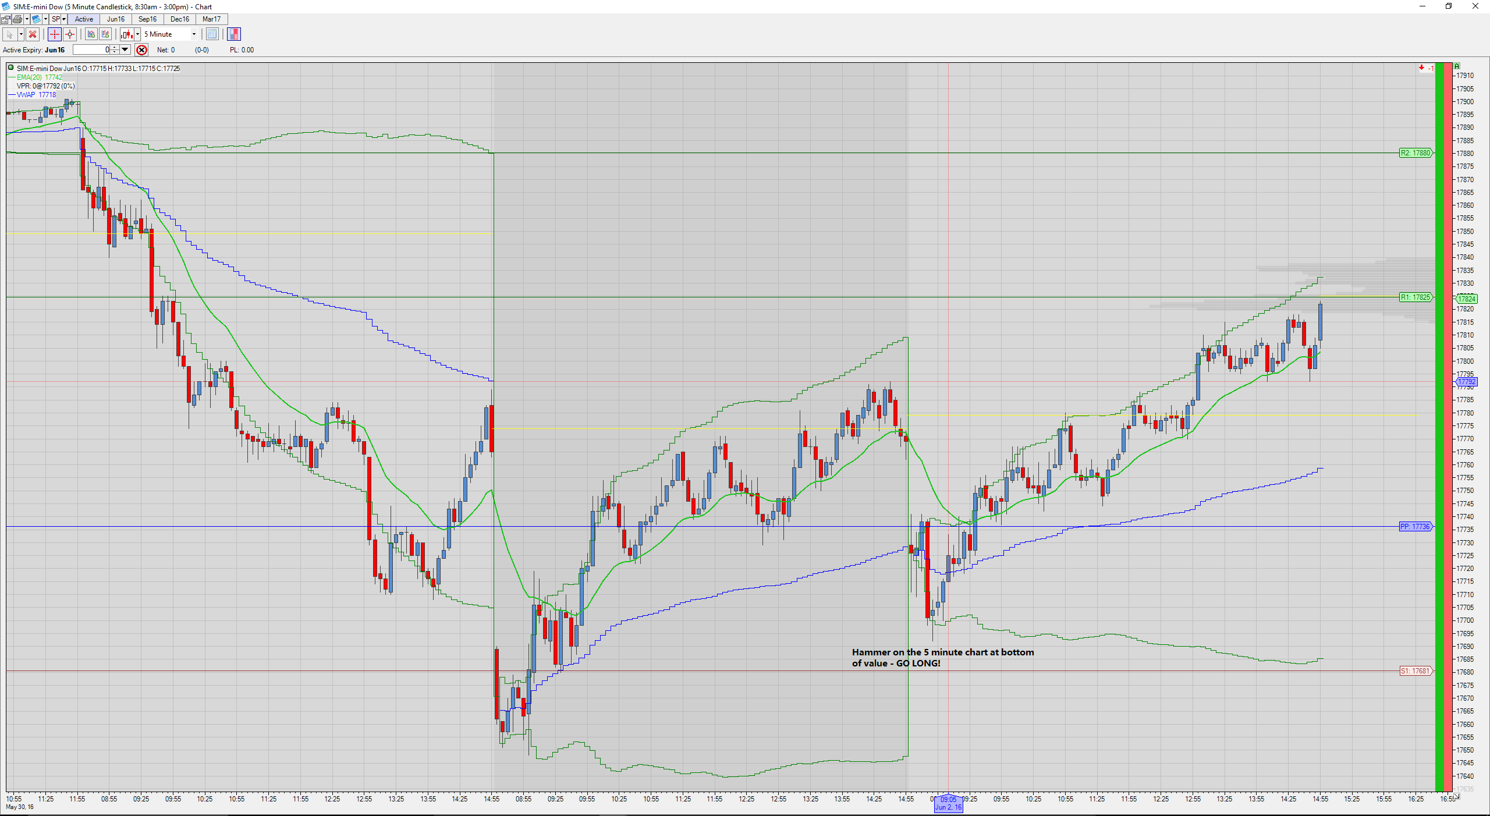This screenshot has width=1490, height=816.
Task: Click the VPR legend entry
Action: [45, 86]
